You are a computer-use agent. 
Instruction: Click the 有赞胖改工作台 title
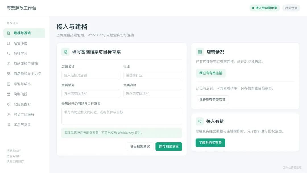(x=21, y=8)
